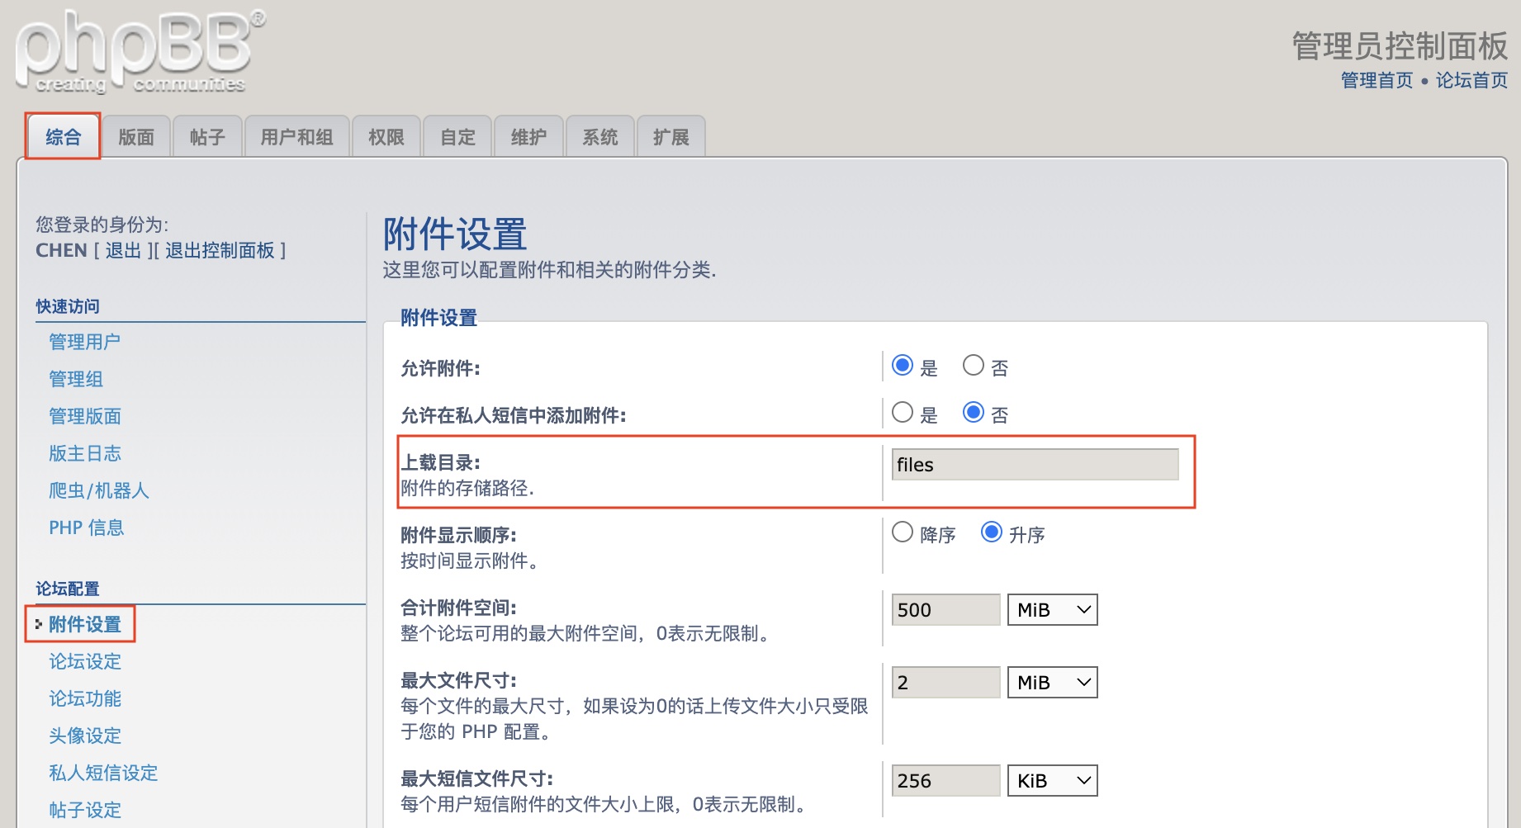Open PHP 信息 in sidebar
Image resolution: width=1521 pixels, height=828 pixels.
pyautogui.click(x=86, y=528)
